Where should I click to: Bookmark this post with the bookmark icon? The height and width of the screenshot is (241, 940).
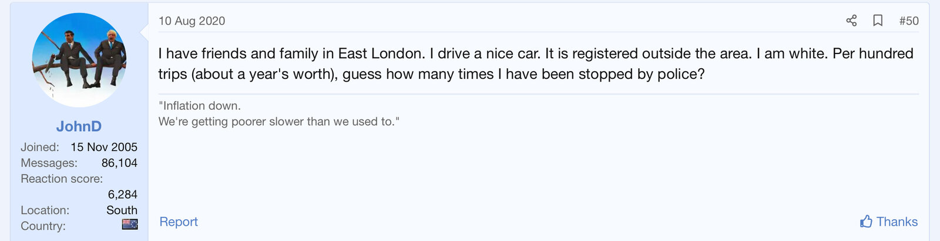pyautogui.click(x=878, y=21)
